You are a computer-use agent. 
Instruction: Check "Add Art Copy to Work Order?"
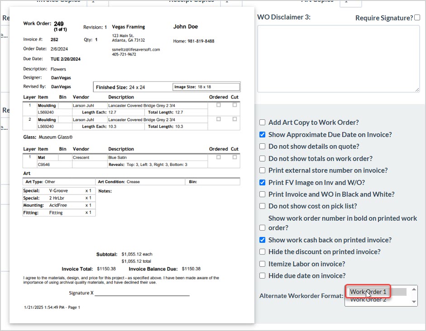[262, 122]
